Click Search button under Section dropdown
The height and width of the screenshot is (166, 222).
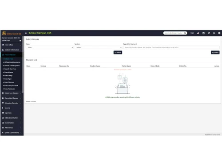click(118, 52)
